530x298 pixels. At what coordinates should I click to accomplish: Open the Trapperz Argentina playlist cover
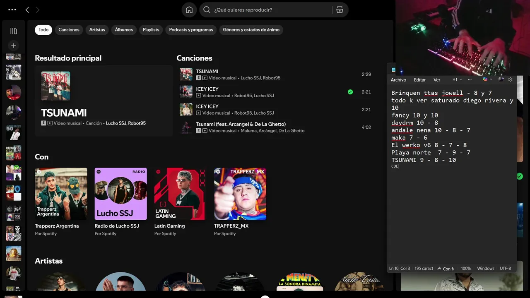point(61,194)
